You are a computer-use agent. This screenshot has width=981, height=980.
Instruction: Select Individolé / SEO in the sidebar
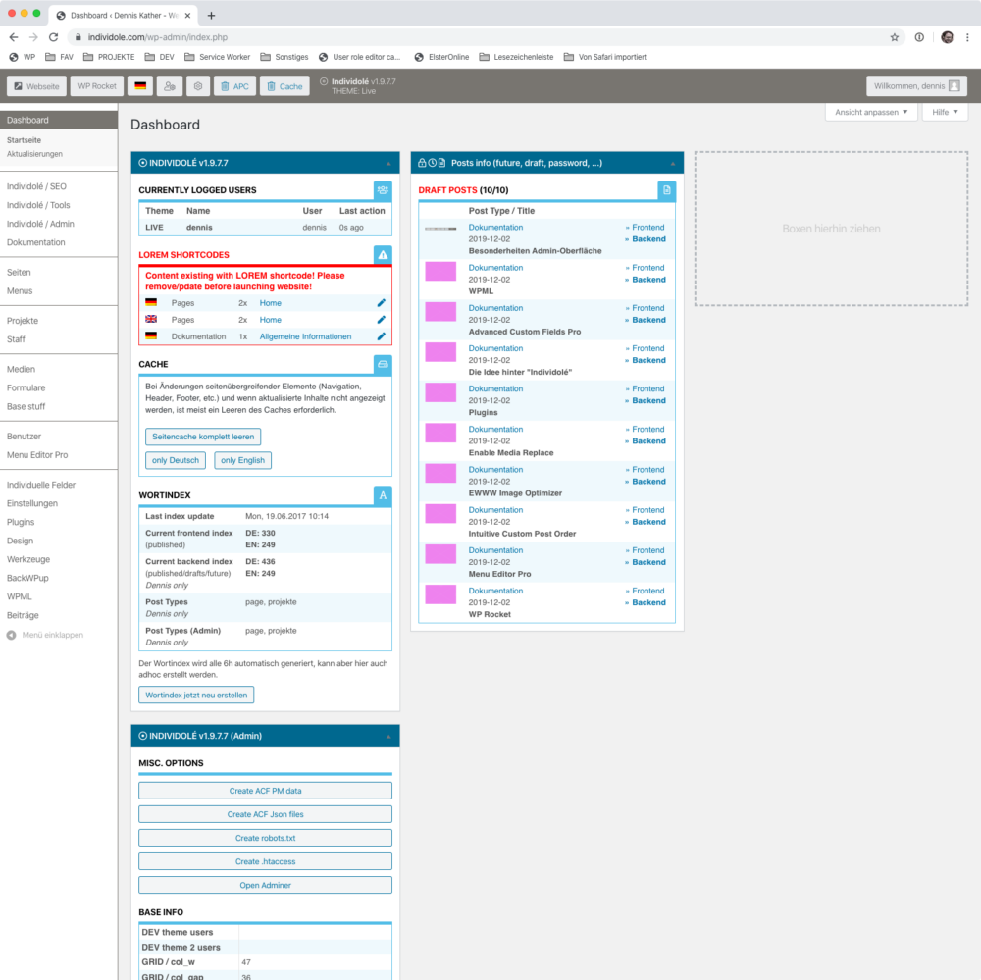click(x=36, y=186)
